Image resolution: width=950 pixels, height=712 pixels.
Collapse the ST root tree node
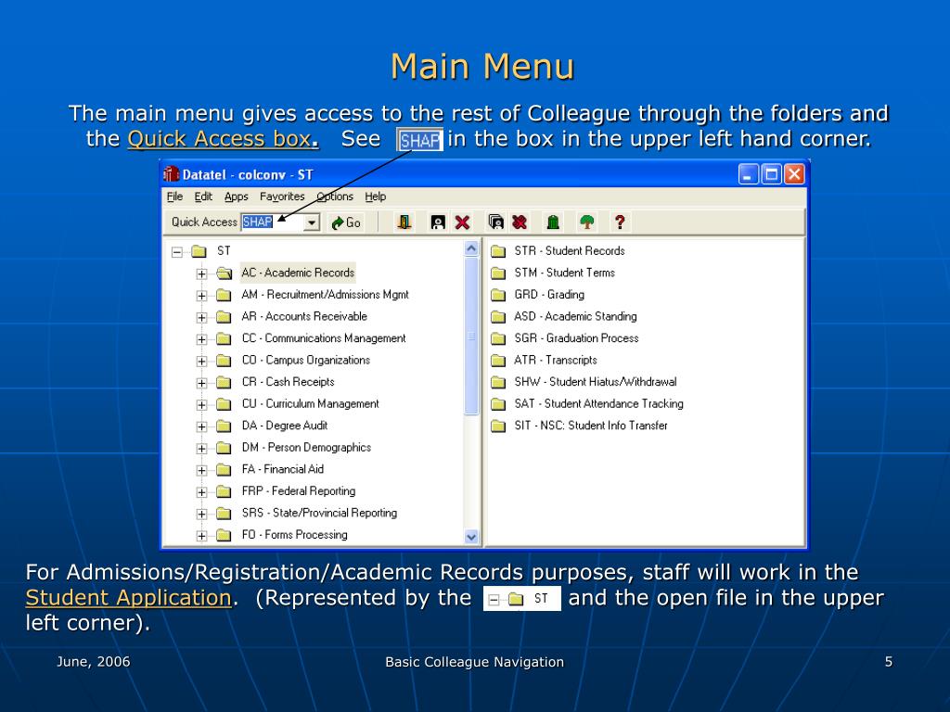click(177, 252)
